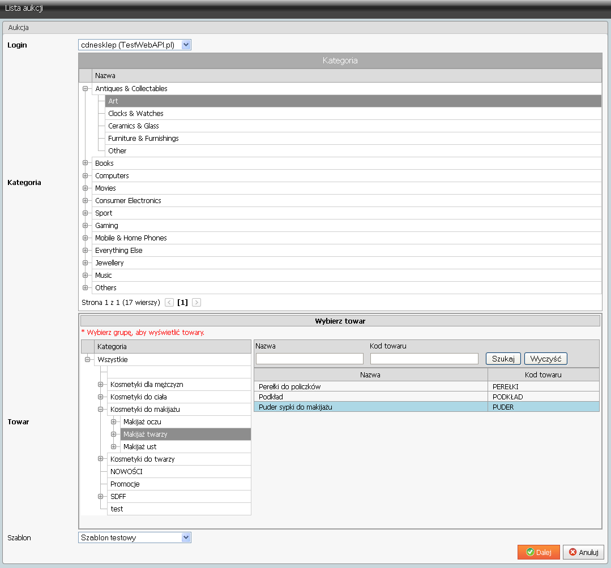
Task: Collapse the Wszystkie product group
Action: pyautogui.click(x=87, y=359)
